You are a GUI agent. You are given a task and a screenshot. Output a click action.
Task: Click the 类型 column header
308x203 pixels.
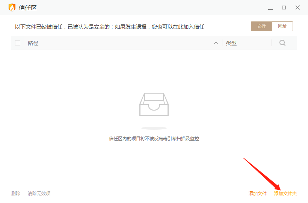(231, 43)
